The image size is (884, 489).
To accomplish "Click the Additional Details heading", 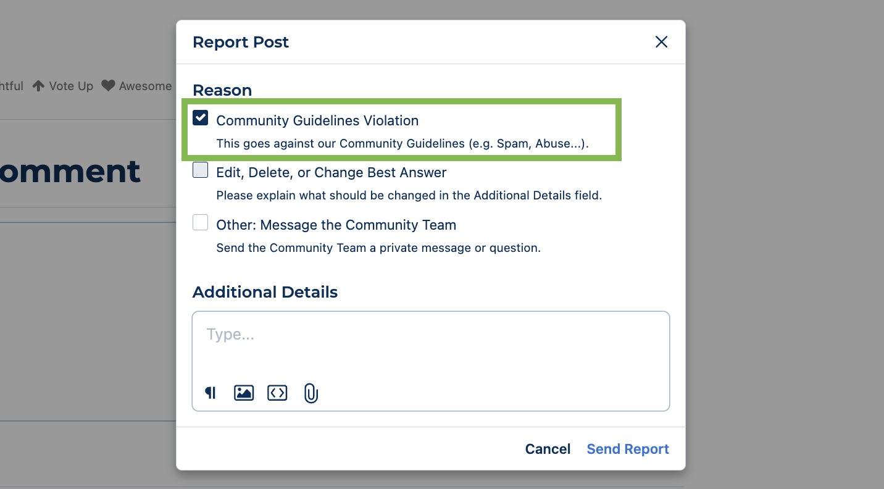I will 265,292.
